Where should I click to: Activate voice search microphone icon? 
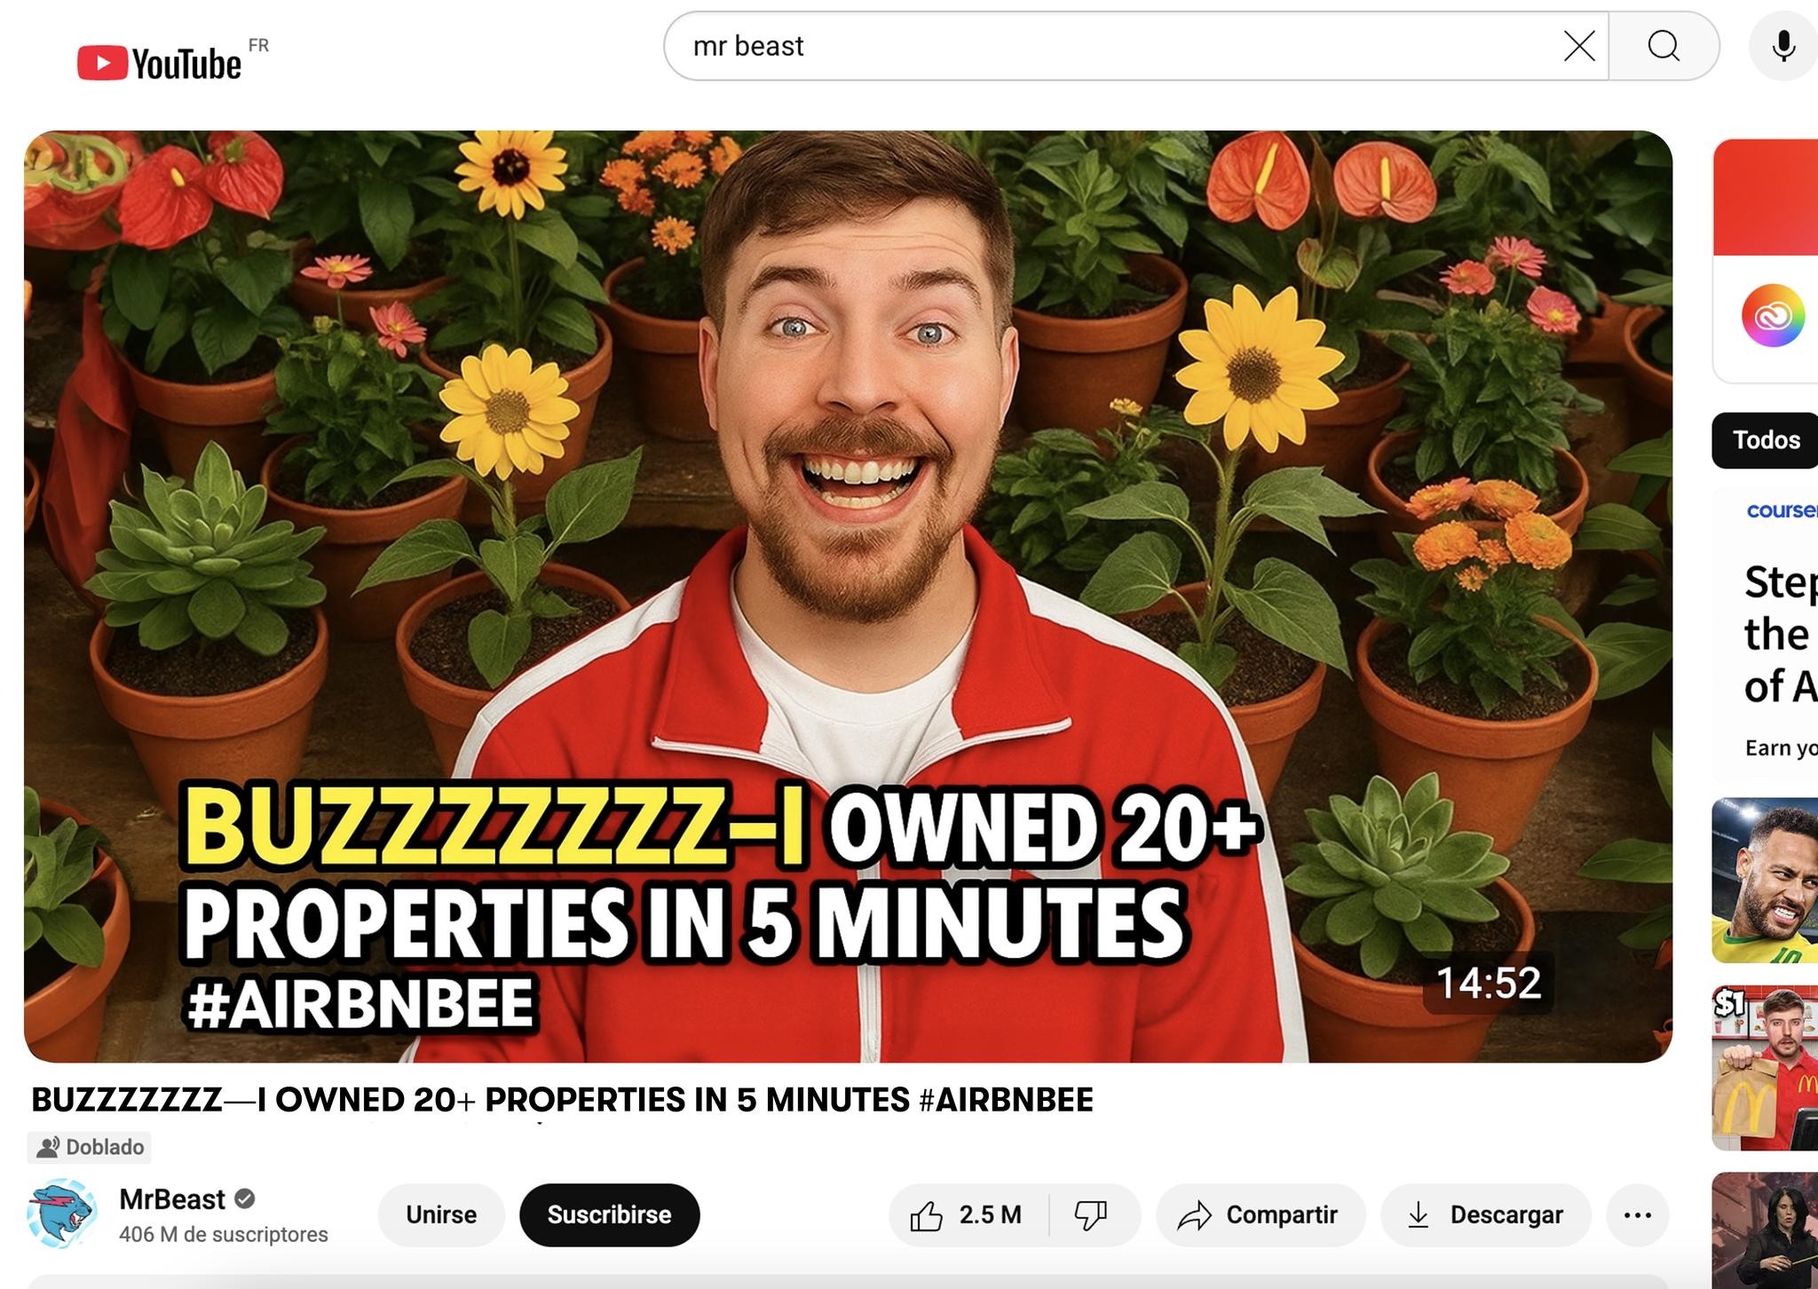pos(1782,46)
